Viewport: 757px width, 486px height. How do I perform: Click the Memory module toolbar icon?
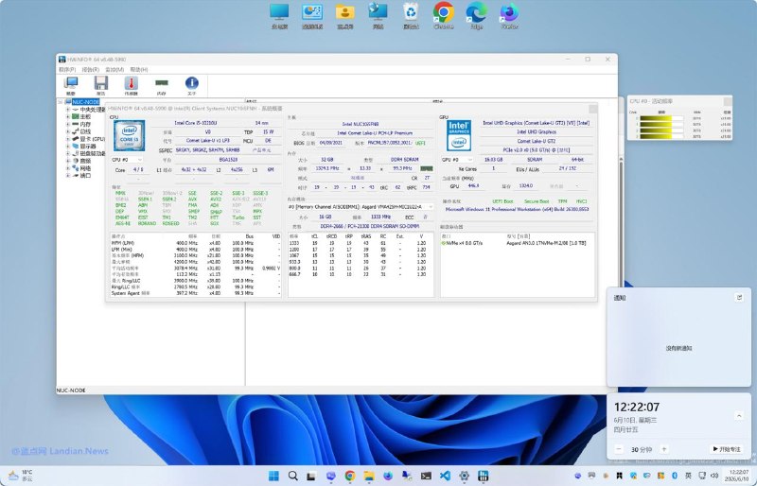coord(161,85)
